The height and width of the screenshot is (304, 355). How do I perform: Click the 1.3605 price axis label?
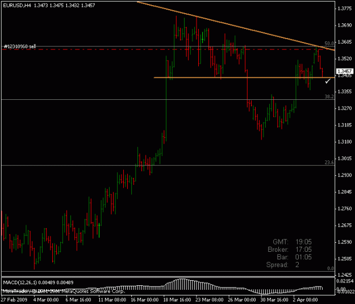[x=345, y=42]
